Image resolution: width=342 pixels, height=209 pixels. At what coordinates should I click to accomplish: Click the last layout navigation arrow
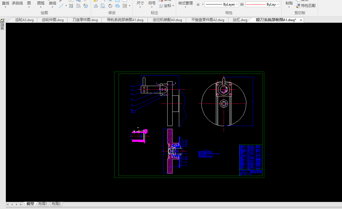click(21, 204)
